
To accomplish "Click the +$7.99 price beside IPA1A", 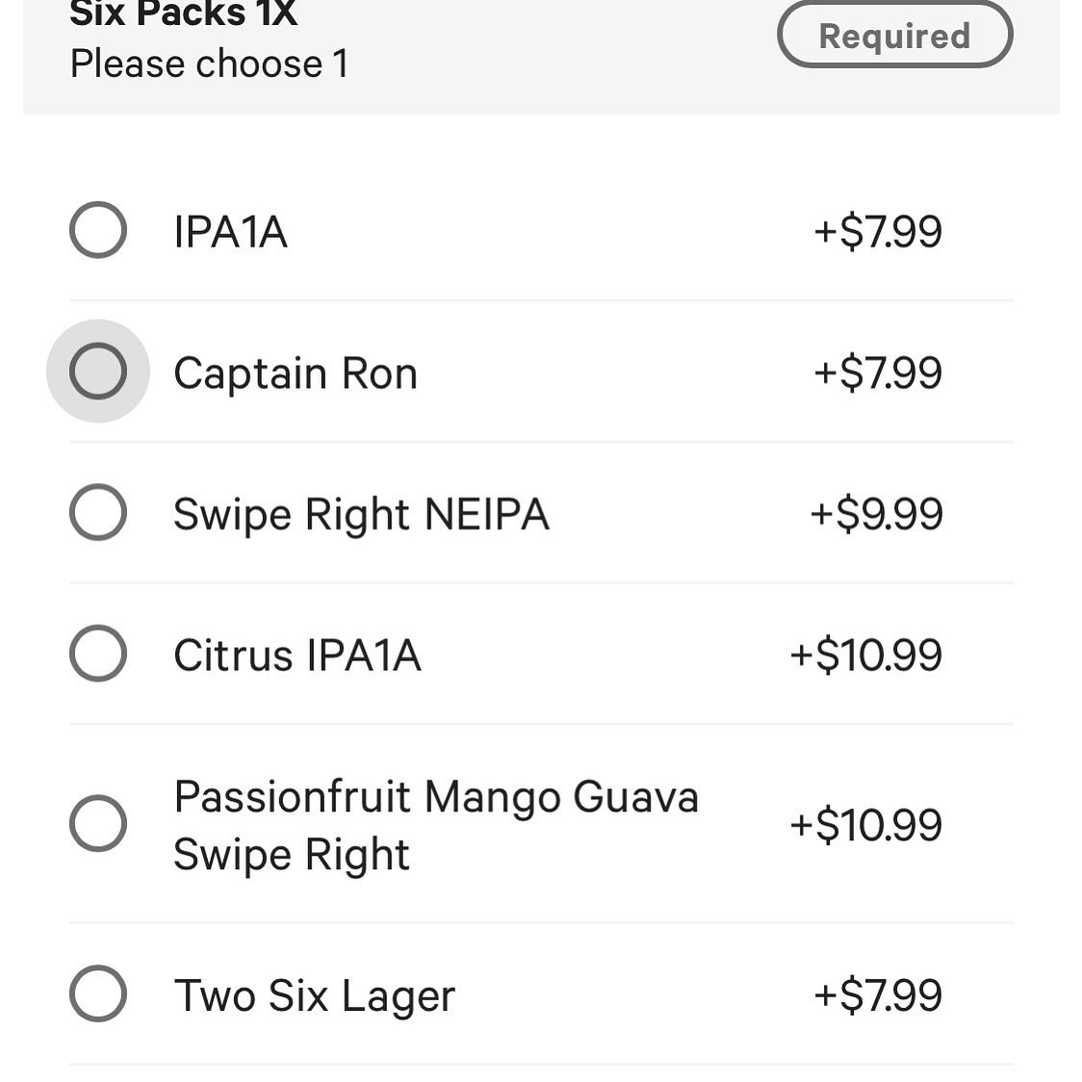I will pos(877,232).
